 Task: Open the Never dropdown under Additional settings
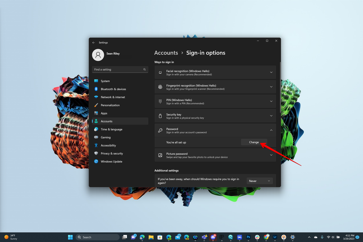click(x=260, y=181)
